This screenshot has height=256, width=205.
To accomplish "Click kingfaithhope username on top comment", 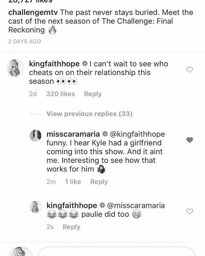I will point(54,64).
